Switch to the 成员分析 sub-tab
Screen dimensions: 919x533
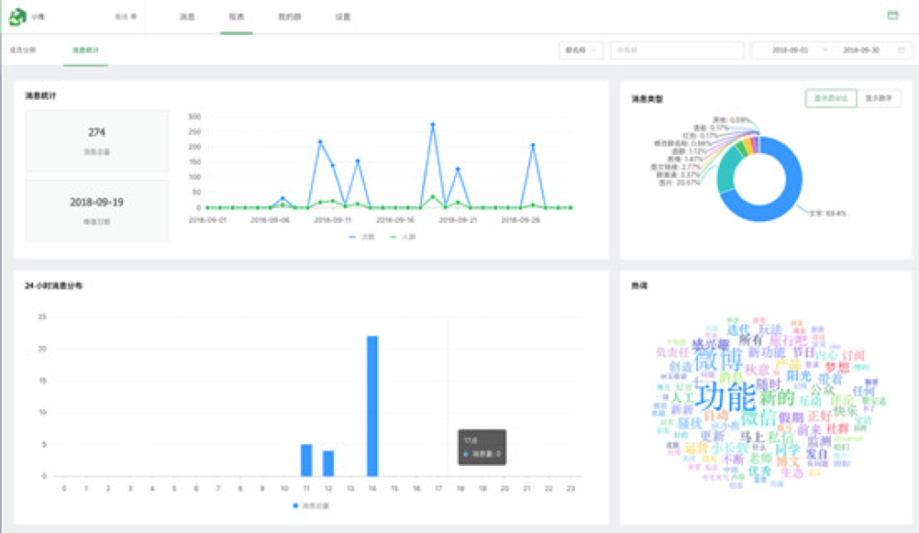pos(23,50)
